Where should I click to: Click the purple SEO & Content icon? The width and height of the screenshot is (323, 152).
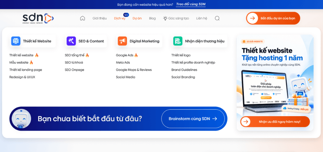click(71, 41)
